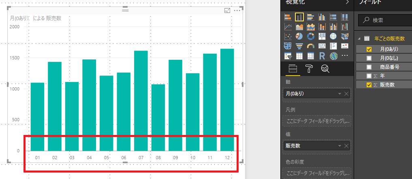Add an R script visual
Screen dimensions: 412x179
coord(322,56)
